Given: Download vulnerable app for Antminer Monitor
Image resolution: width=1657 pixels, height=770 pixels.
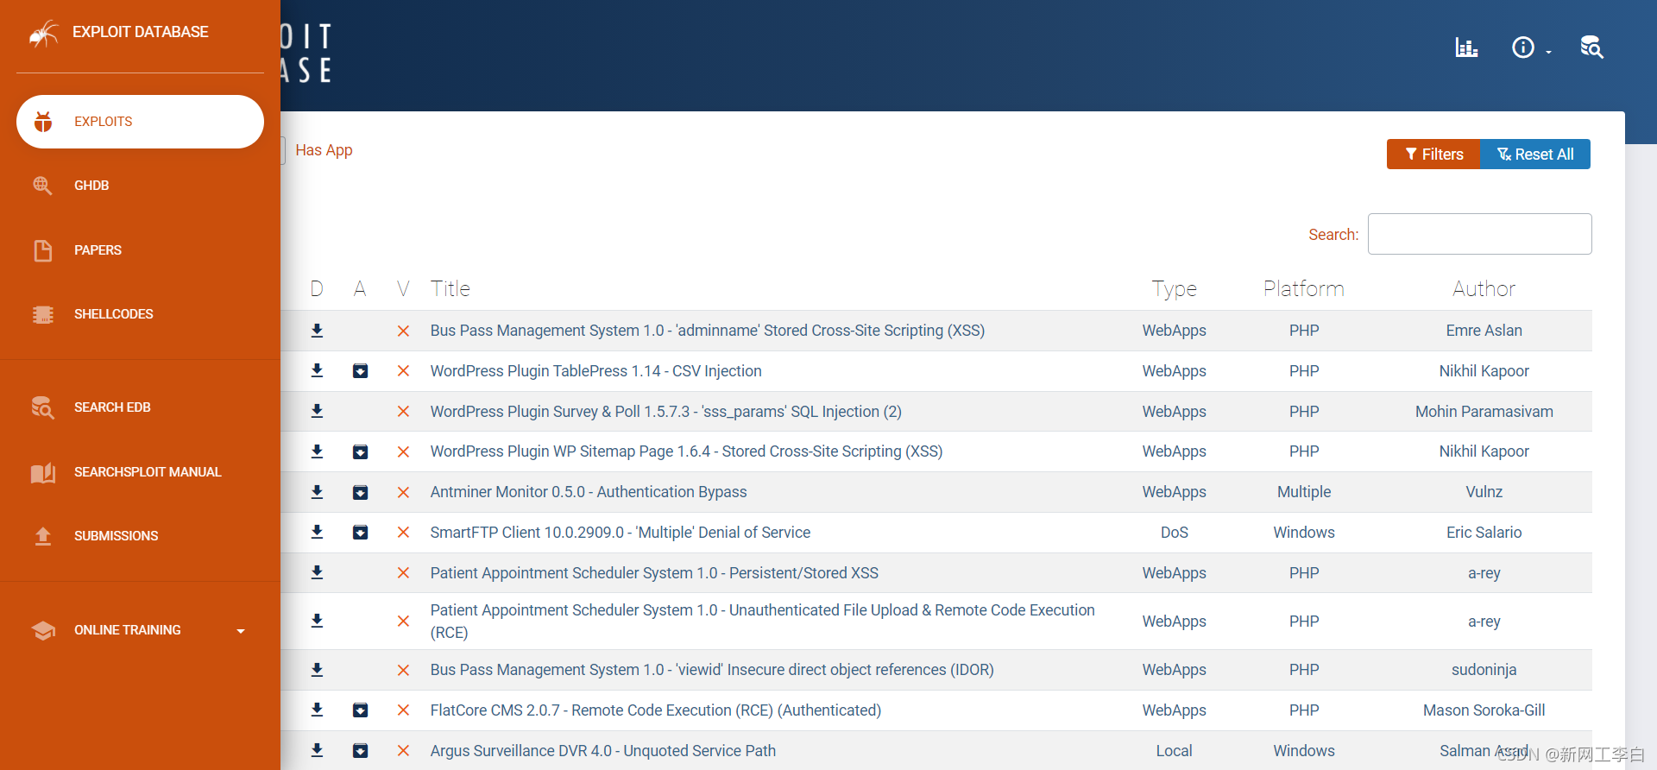Looking at the screenshot, I should [361, 492].
